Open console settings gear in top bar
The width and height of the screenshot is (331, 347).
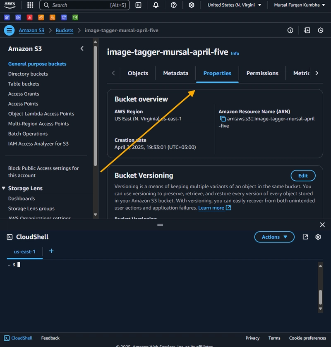pyautogui.click(x=191, y=5)
